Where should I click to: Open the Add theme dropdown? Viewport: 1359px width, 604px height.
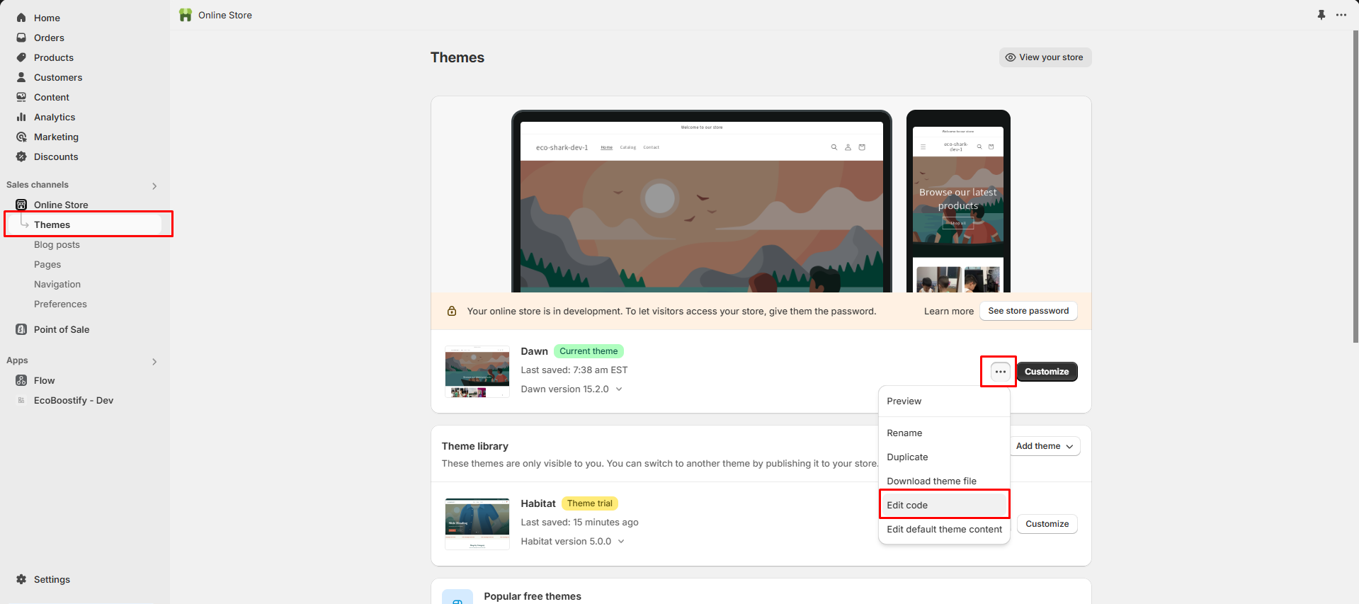click(x=1045, y=446)
